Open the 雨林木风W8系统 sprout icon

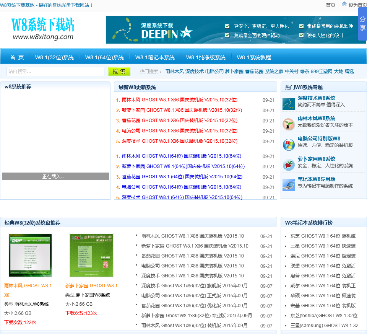[288, 124]
